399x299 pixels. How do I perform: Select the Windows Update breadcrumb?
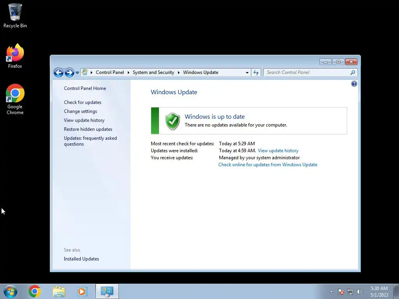click(201, 72)
